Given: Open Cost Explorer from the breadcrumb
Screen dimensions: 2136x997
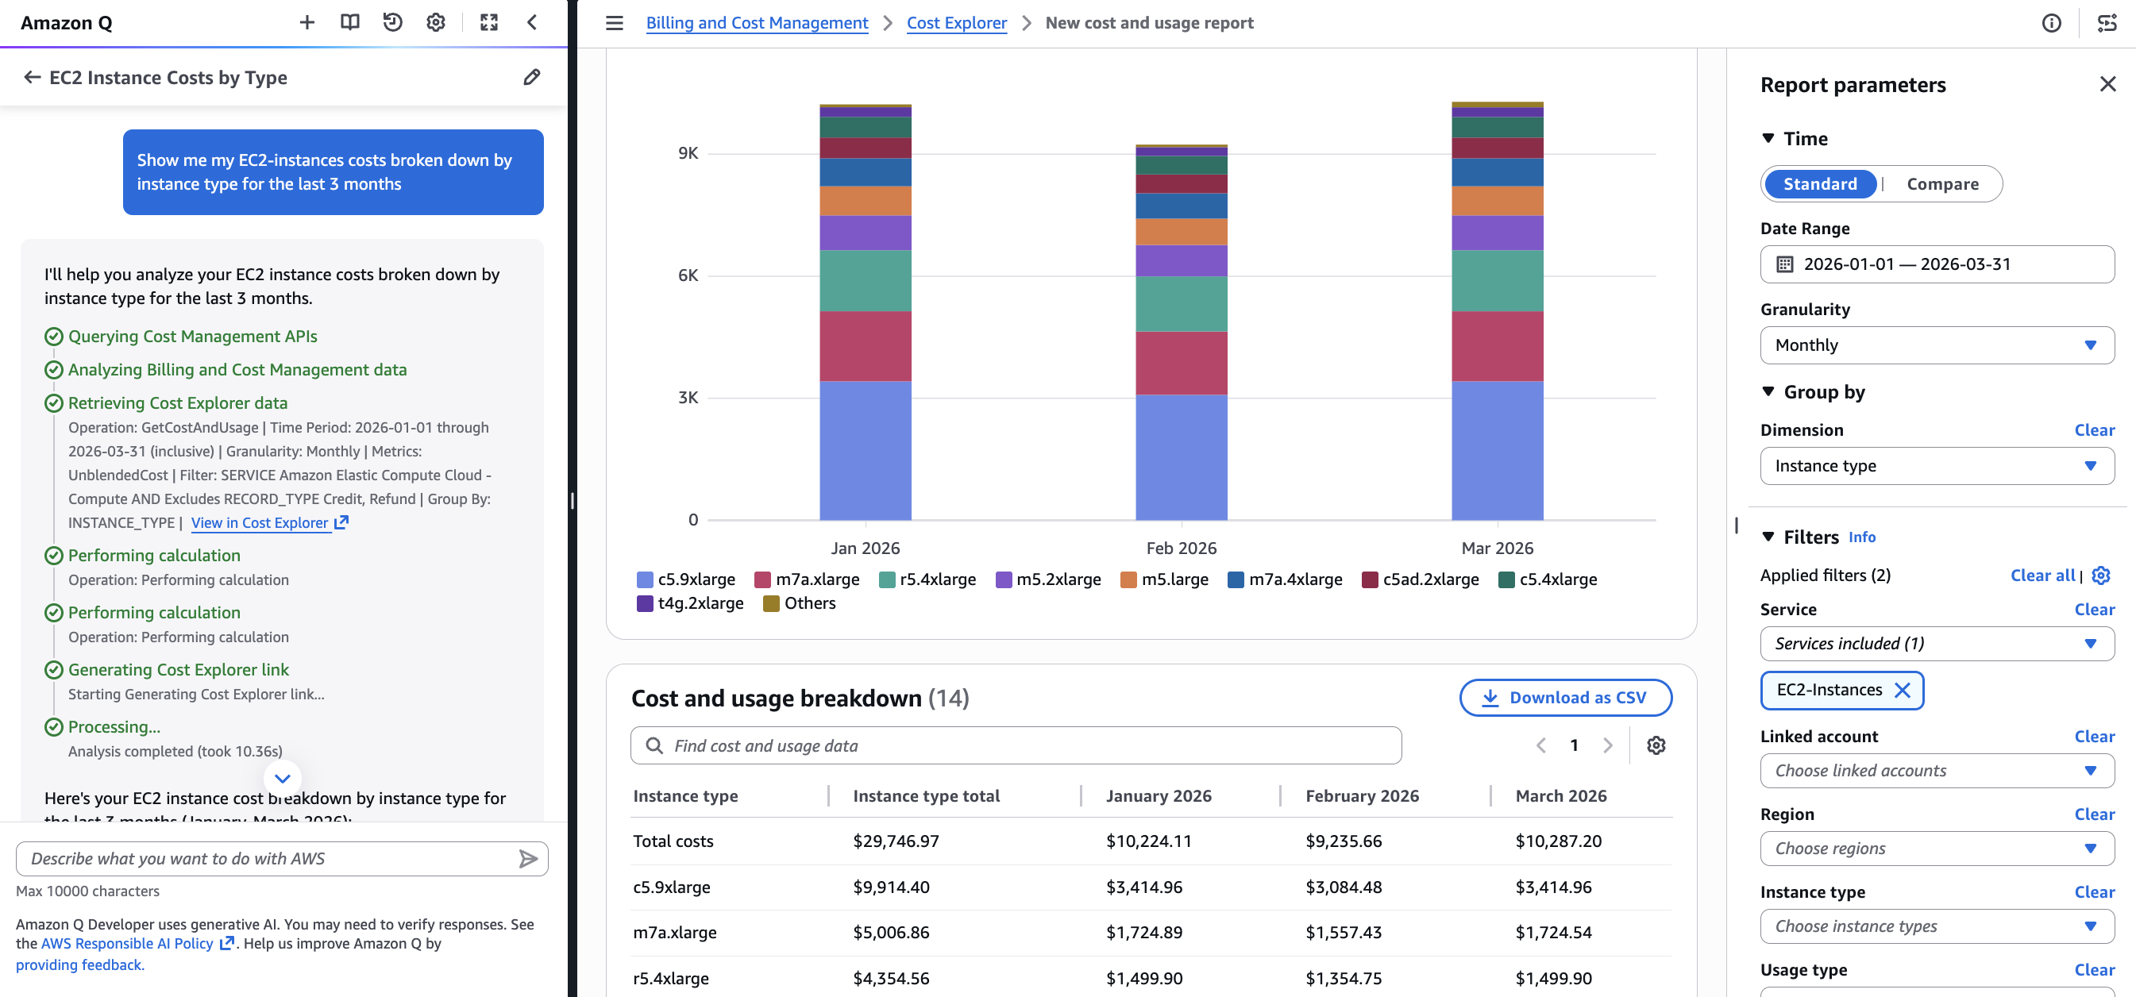Looking at the screenshot, I should pos(957,22).
